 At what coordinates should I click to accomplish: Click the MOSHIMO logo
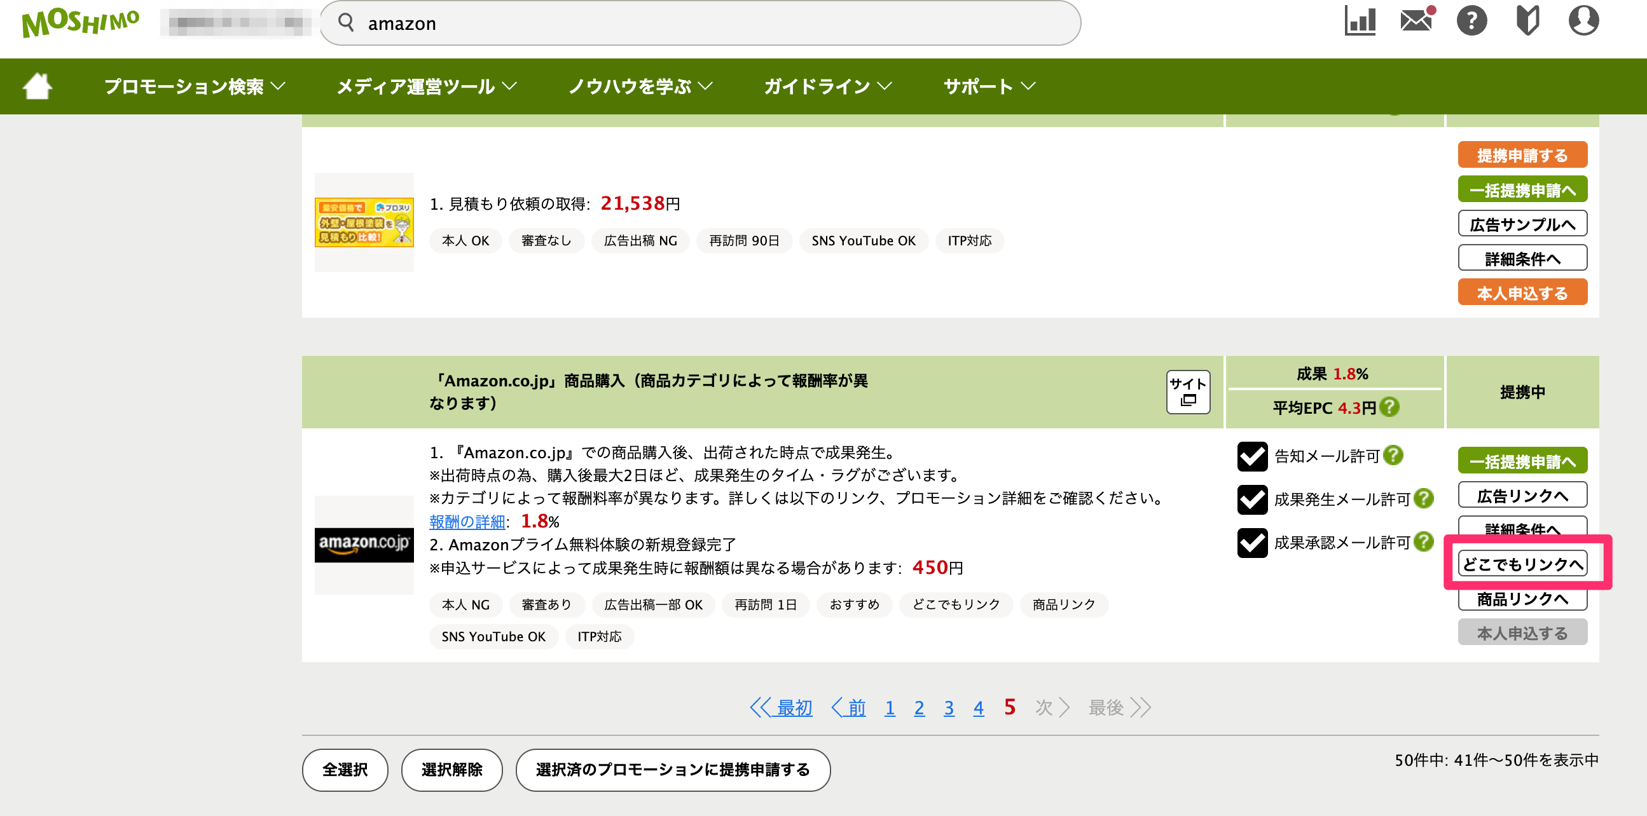tap(81, 23)
